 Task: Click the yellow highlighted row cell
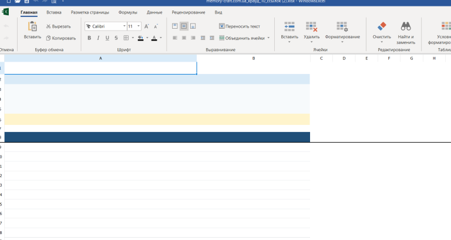[157, 119]
